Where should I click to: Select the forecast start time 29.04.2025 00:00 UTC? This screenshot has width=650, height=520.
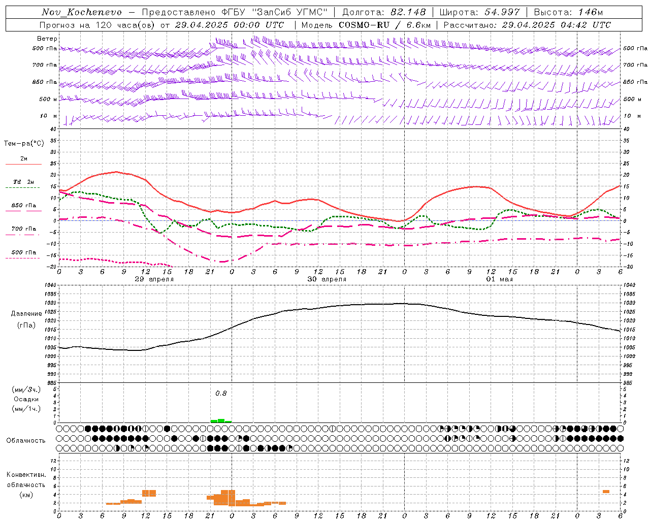point(230,25)
